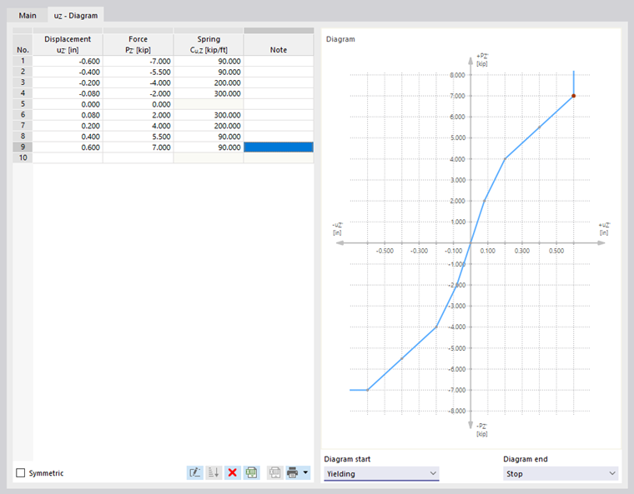Delete rows with the red X icon
634x494 pixels.
click(x=233, y=472)
